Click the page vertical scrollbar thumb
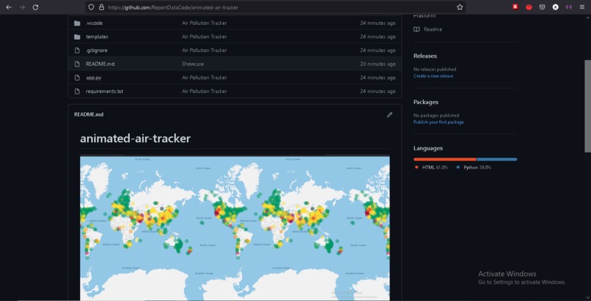This screenshot has height=301, width=591. click(x=587, y=106)
